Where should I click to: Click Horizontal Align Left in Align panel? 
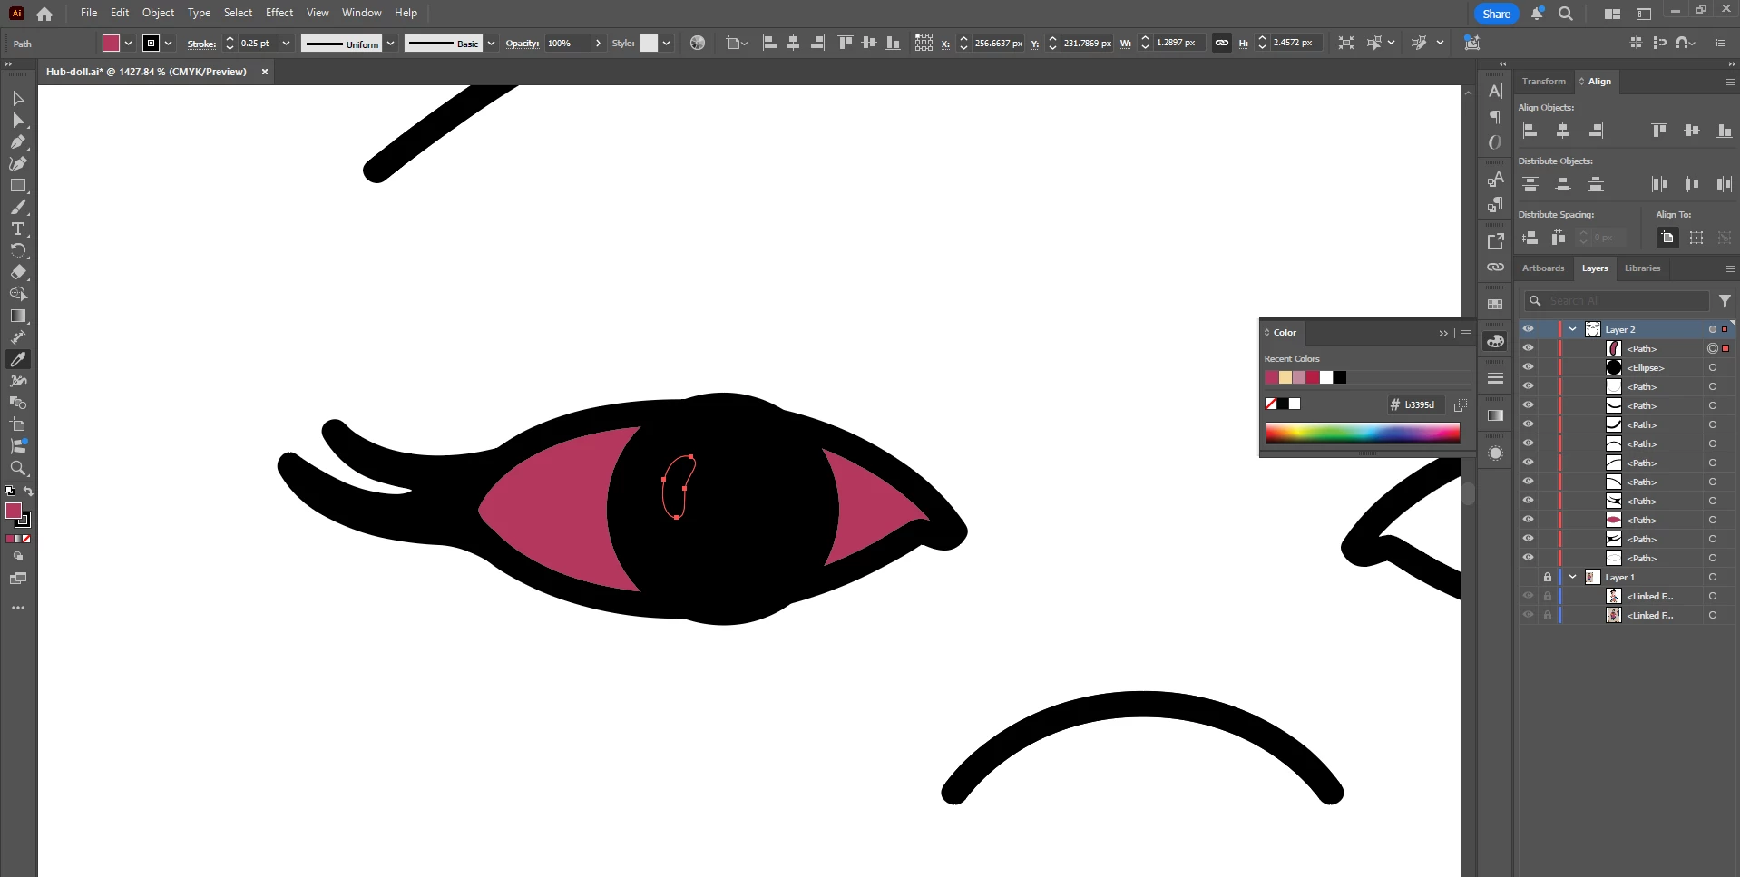click(1530, 131)
